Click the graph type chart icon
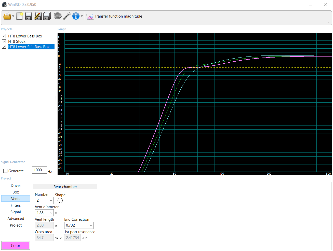 tap(90, 17)
